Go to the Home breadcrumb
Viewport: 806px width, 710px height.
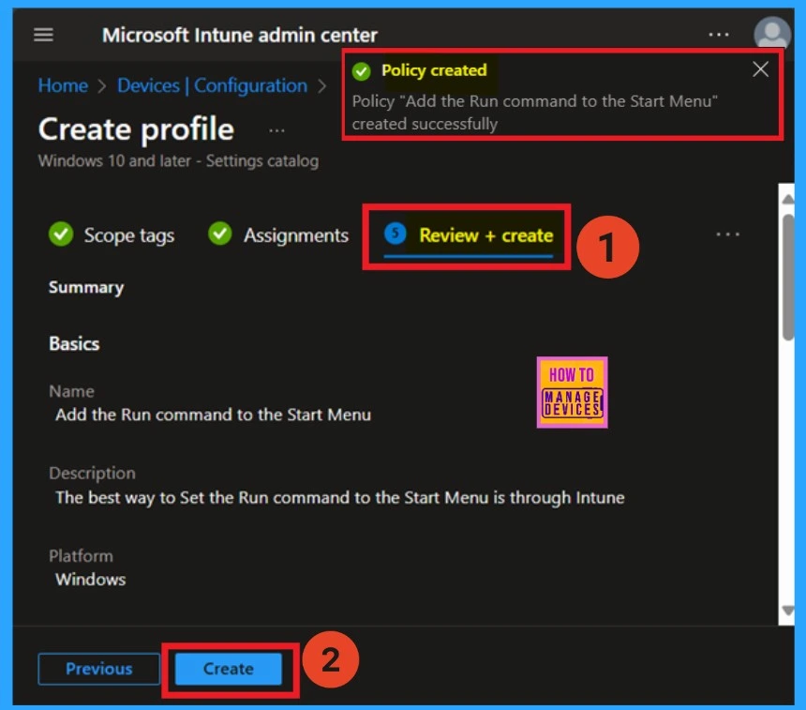point(63,85)
